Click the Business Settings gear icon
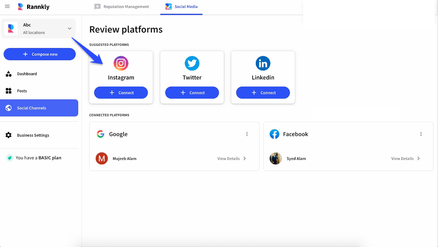This screenshot has height=247, width=438. (x=9, y=135)
